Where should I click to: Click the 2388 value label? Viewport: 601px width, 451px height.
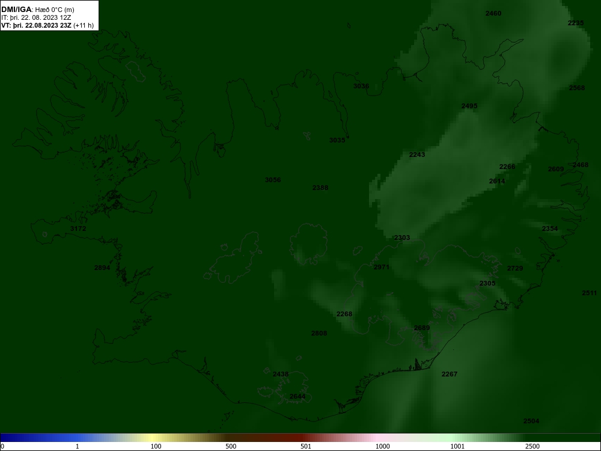point(320,188)
